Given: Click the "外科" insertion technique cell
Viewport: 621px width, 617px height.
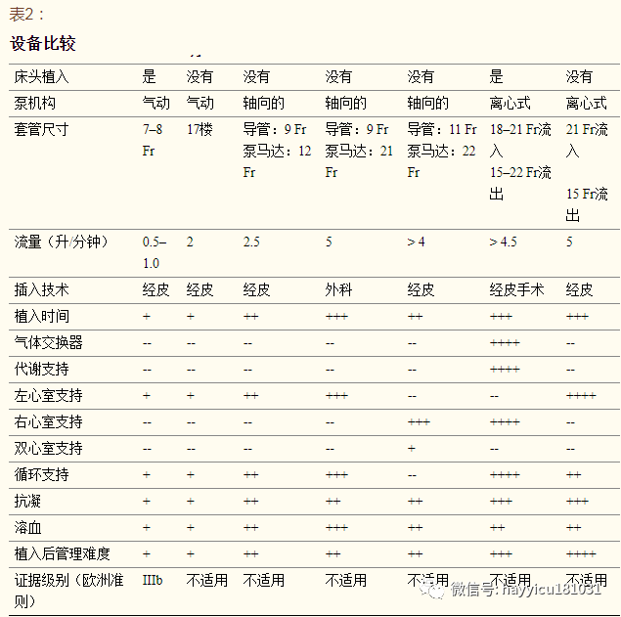Looking at the screenshot, I should [x=338, y=289].
